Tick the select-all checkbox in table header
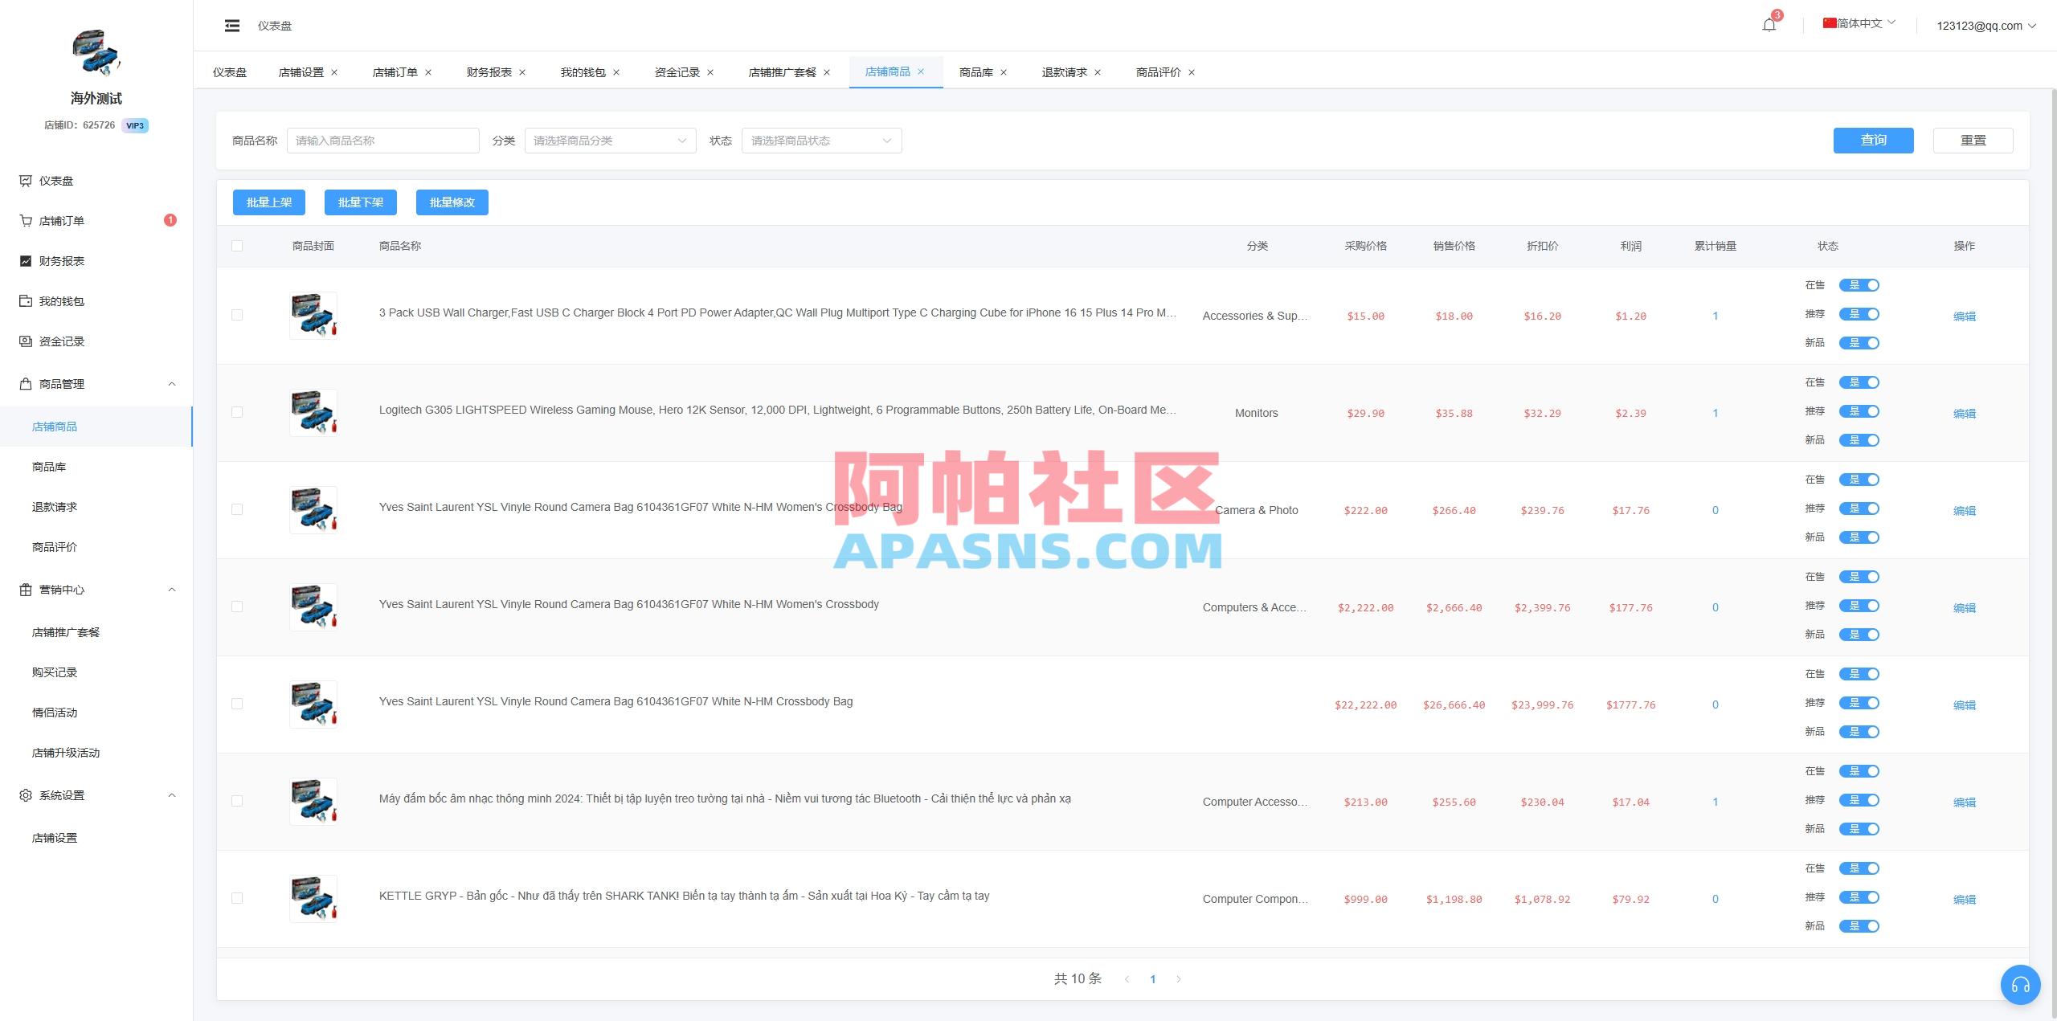 (x=237, y=246)
